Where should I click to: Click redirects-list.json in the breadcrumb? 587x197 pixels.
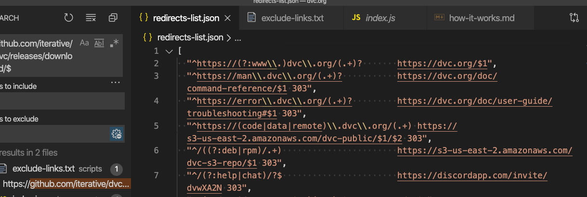pyautogui.click(x=191, y=37)
